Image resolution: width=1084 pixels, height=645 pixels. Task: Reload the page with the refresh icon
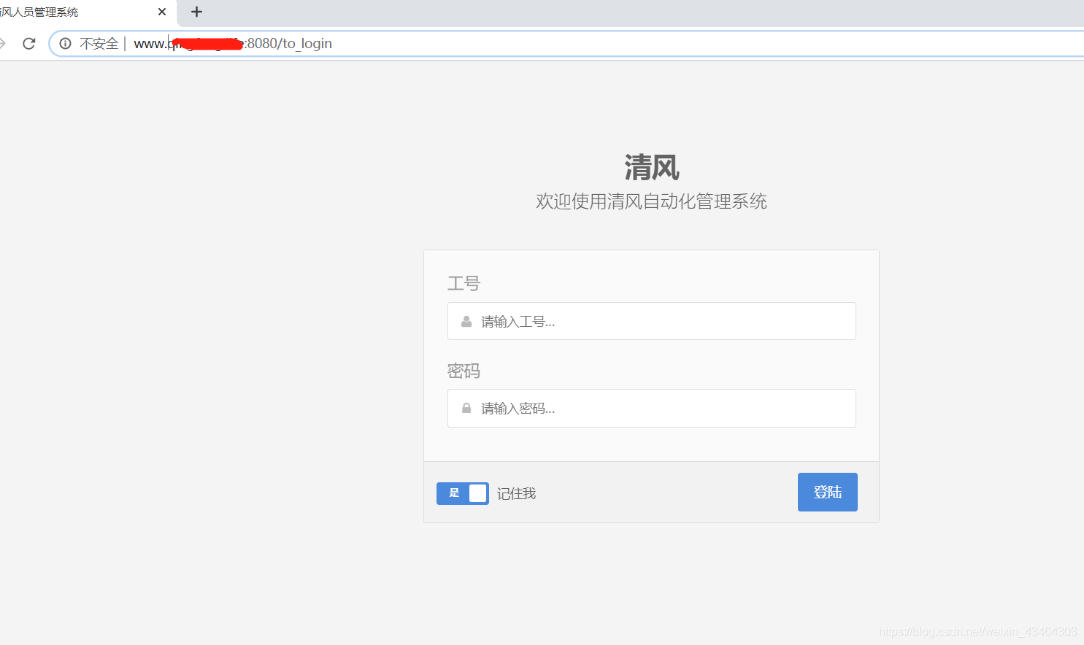tap(28, 43)
